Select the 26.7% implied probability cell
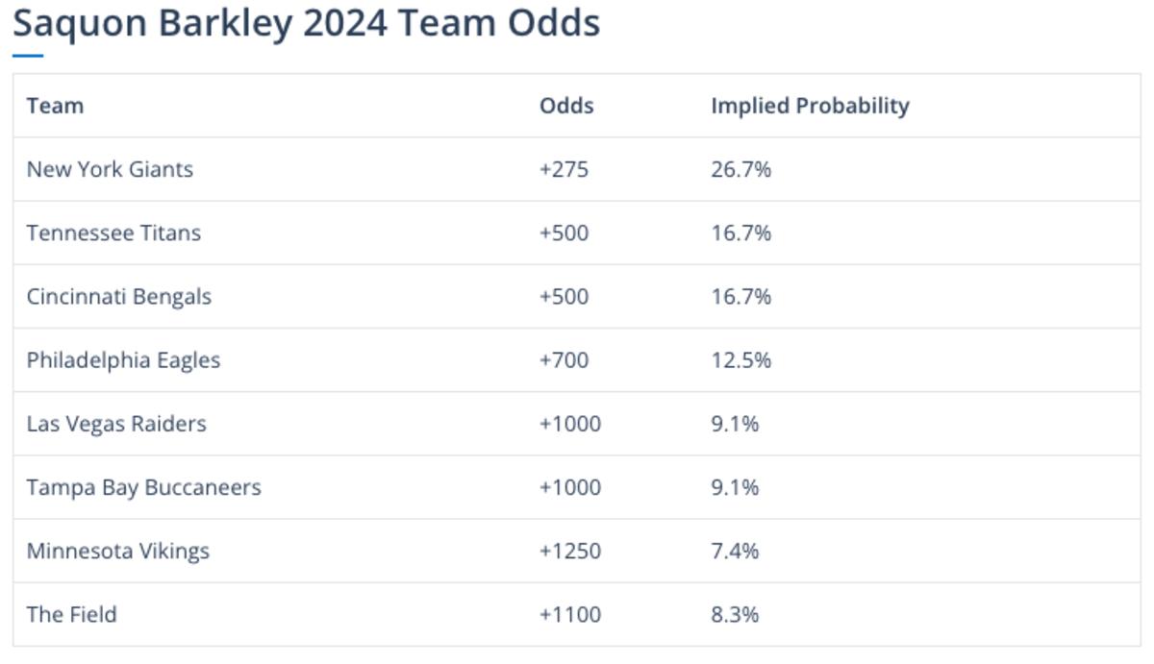 coord(740,169)
